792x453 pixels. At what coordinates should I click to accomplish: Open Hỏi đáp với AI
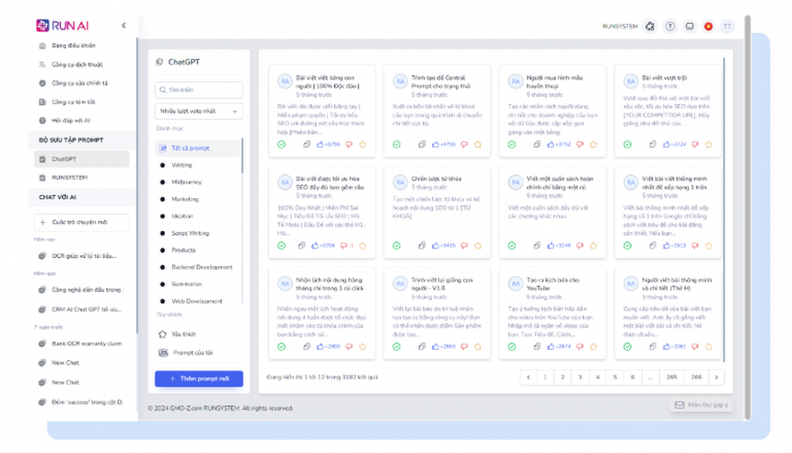coord(71,121)
